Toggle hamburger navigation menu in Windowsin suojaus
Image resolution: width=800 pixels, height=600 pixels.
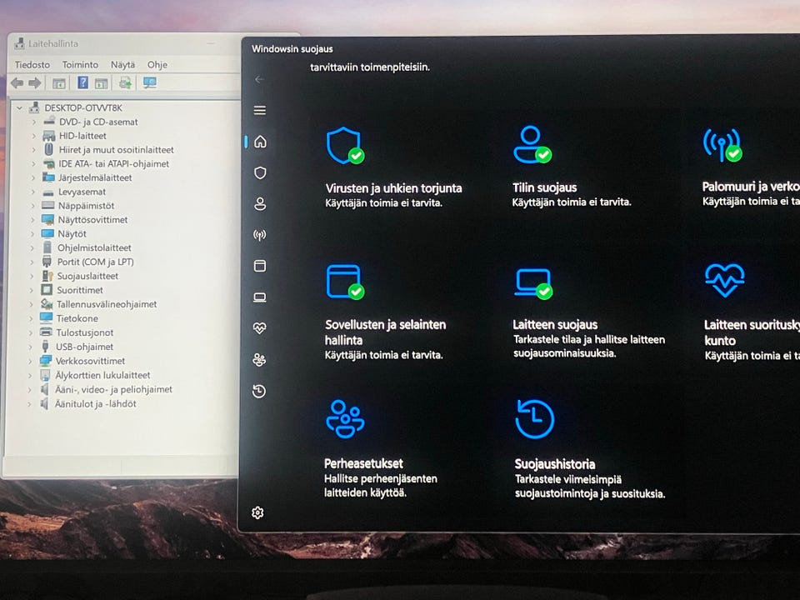pyautogui.click(x=260, y=110)
